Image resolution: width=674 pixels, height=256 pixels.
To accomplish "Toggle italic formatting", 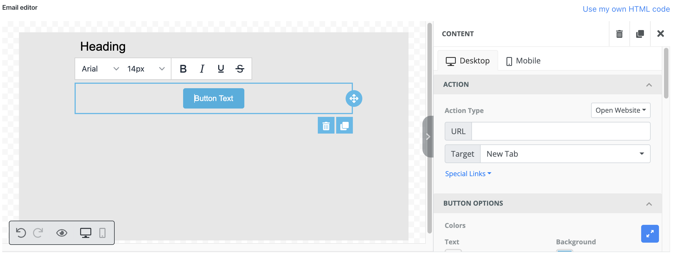I will point(202,69).
